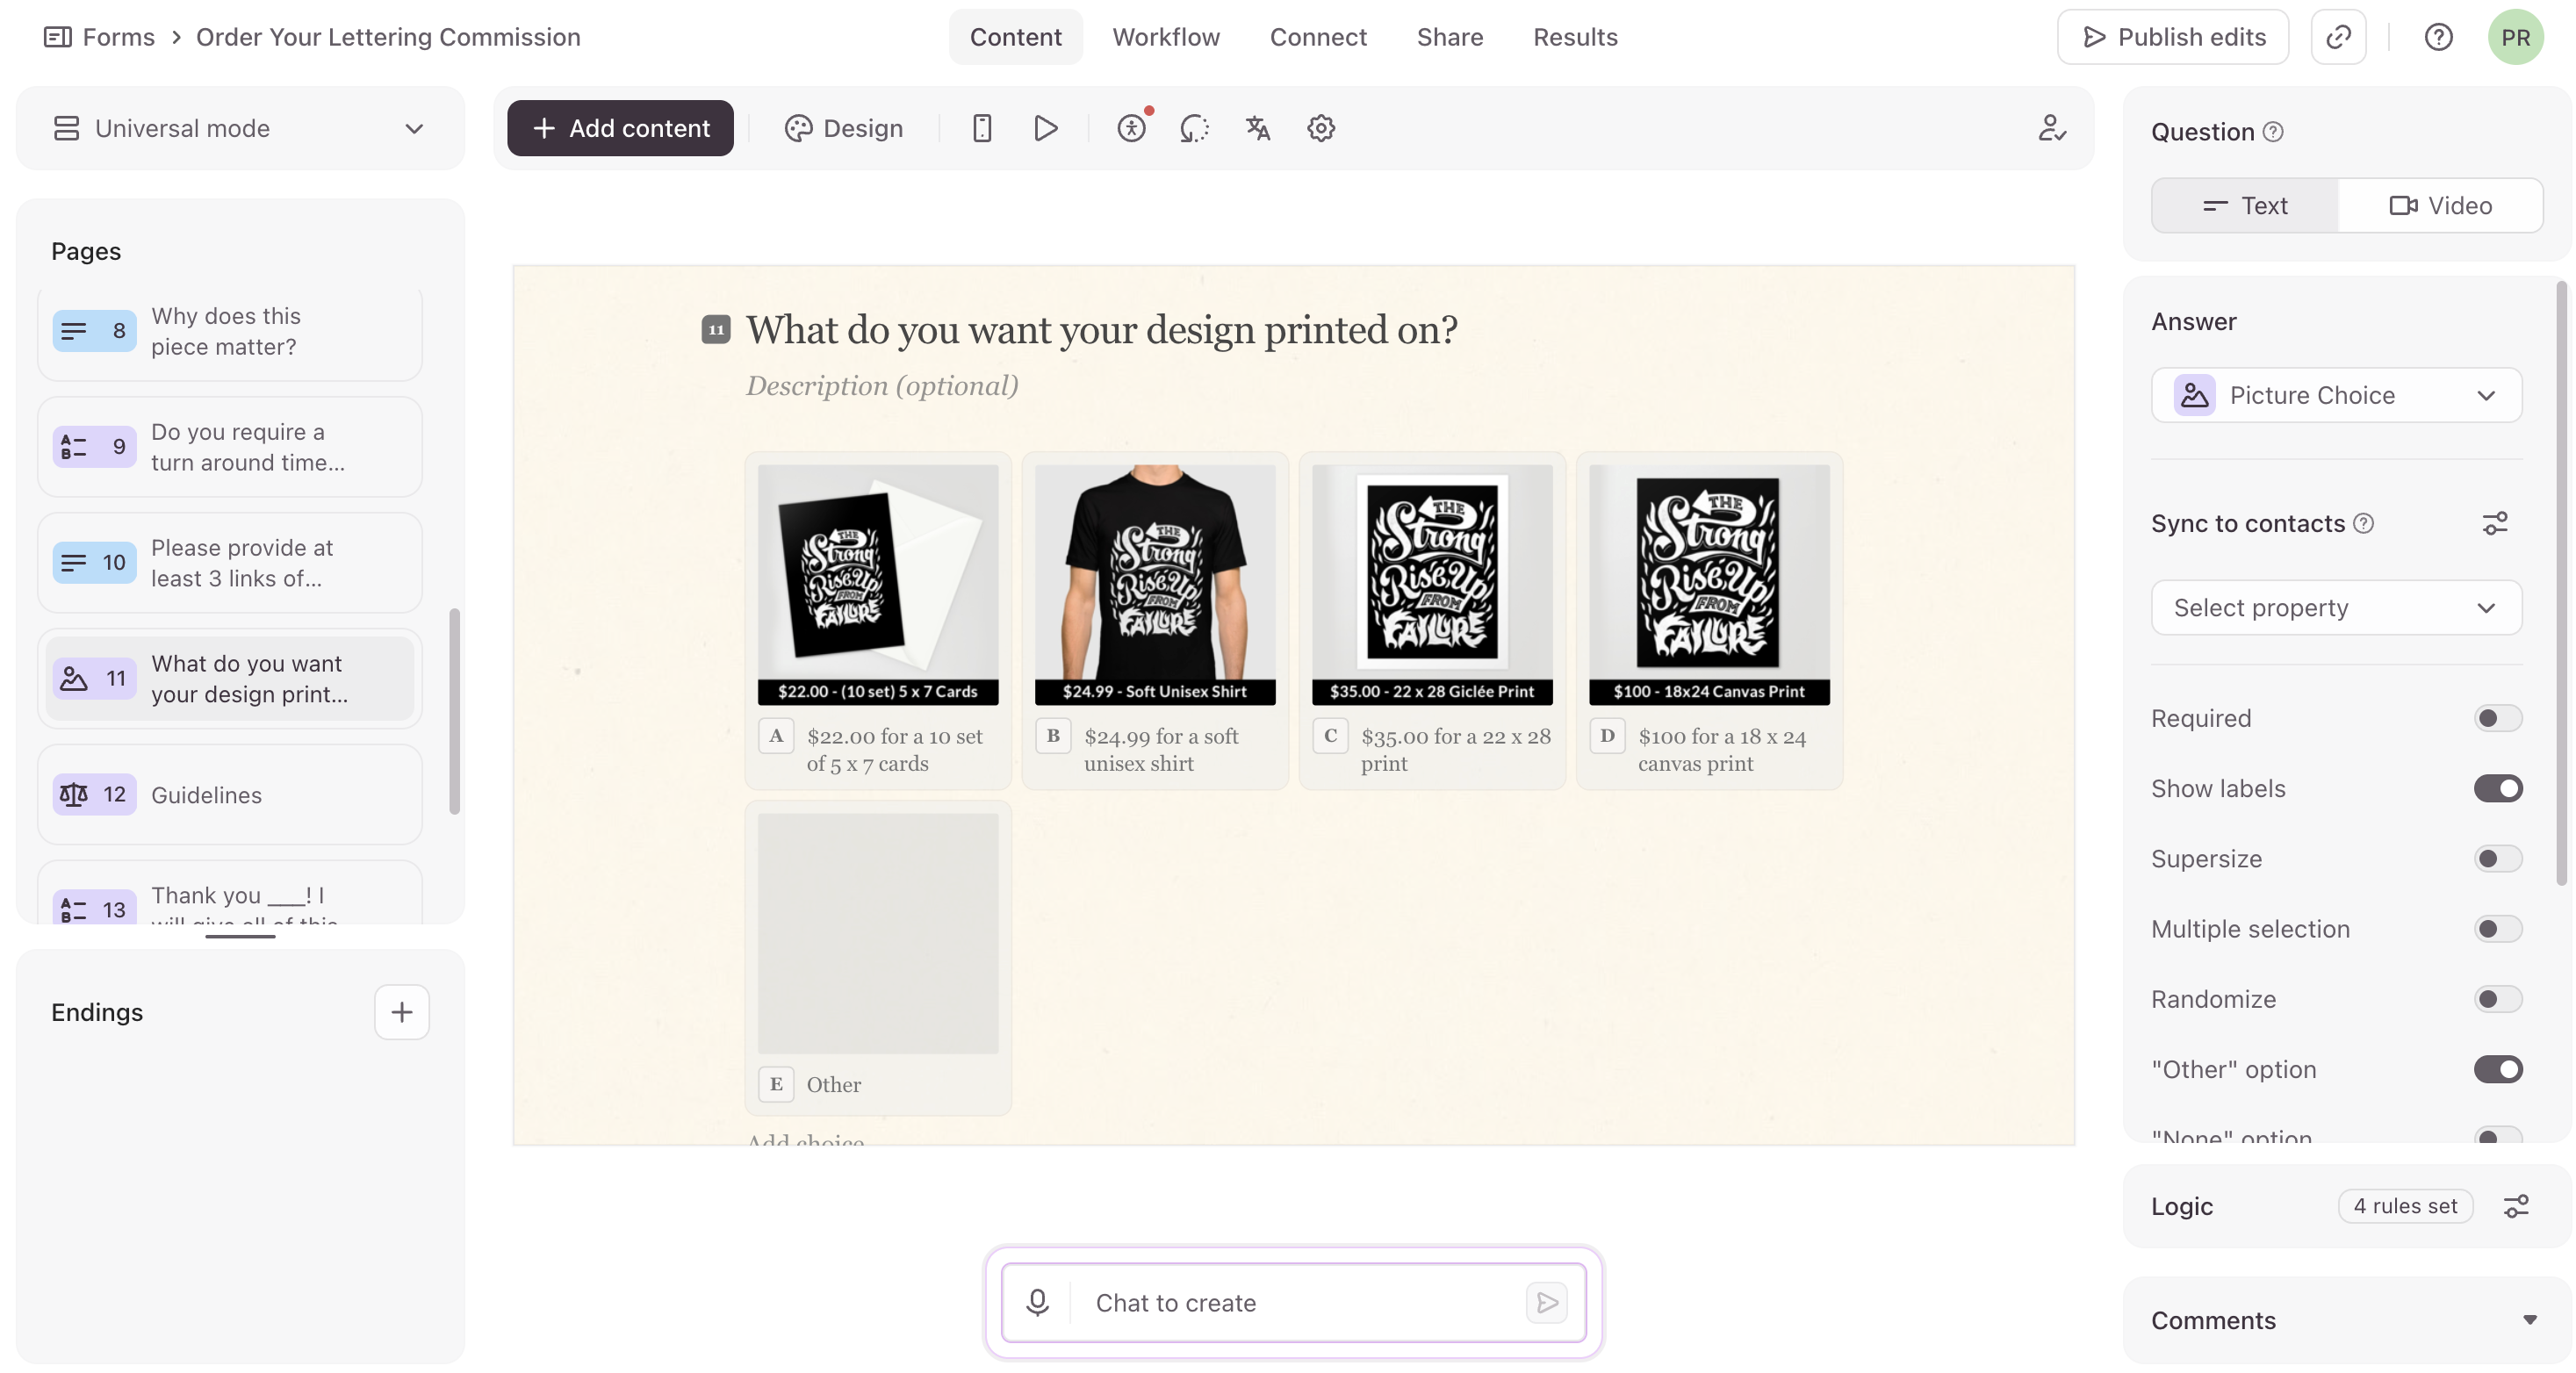Click the translate languages icon
2576x1373 pixels.
click(1257, 128)
